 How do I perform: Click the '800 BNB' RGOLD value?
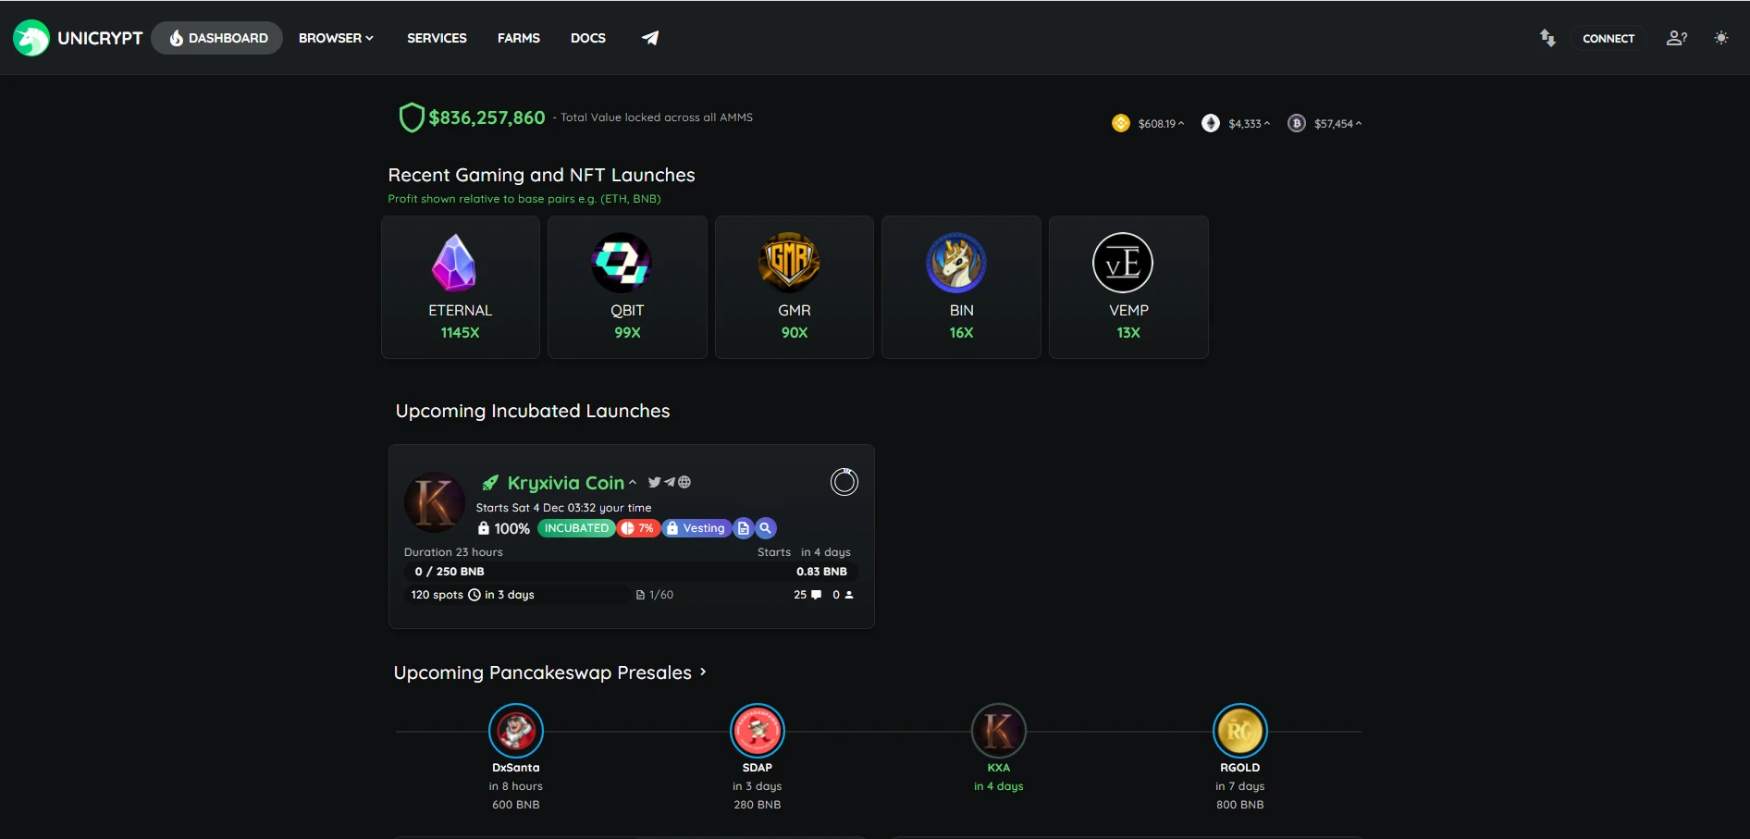coord(1240,805)
